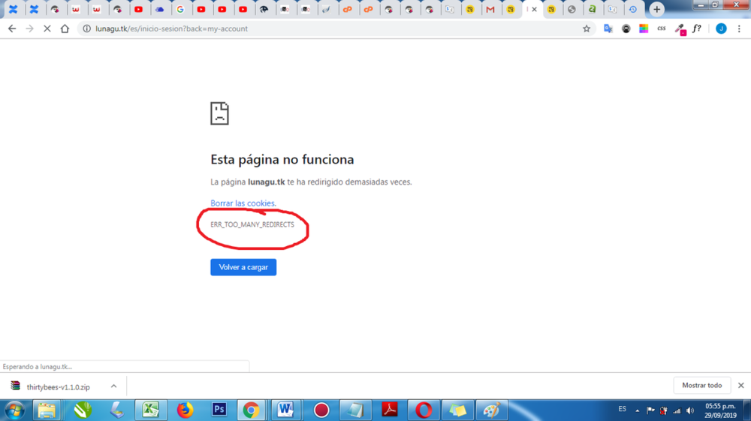Click Mostrar todo downloads button
The height and width of the screenshot is (421, 751).
[x=701, y=386]
